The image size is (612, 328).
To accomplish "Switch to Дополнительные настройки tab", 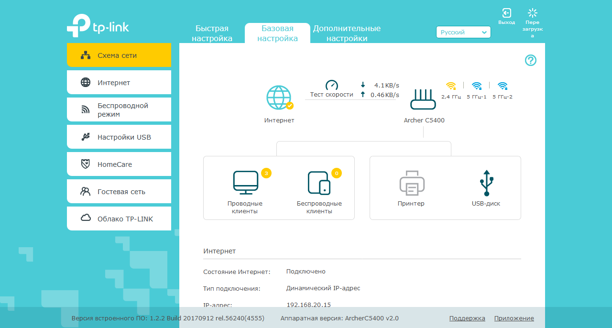I will (x=347, y=33).
